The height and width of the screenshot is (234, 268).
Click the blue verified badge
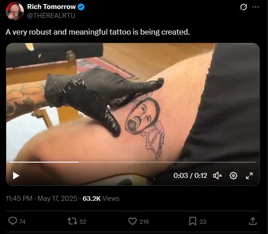click(81, 7)
